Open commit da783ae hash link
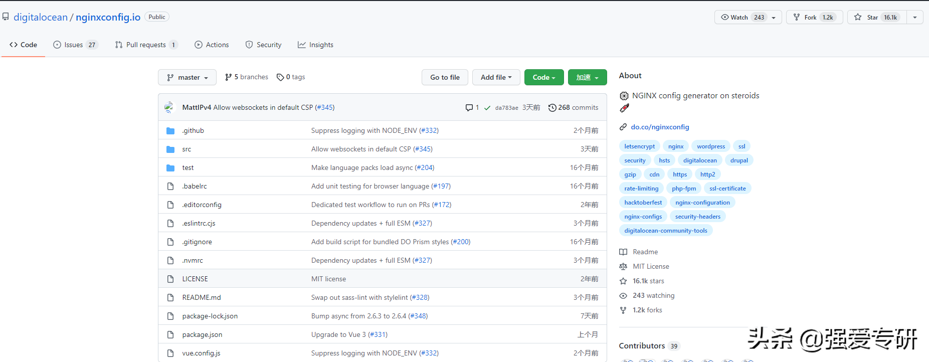The height and width of the screenshot is (362, 929). [507, 108]
